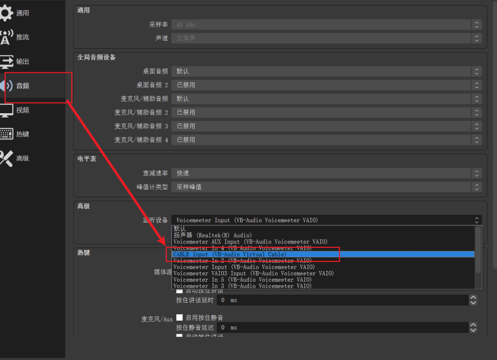Choose Voicemeeter Input (VB-Audio Voicemeeter VAIO) list entry
Image resolution: width=497 pixels, height=360 pixels.
[x=323, y=267]
